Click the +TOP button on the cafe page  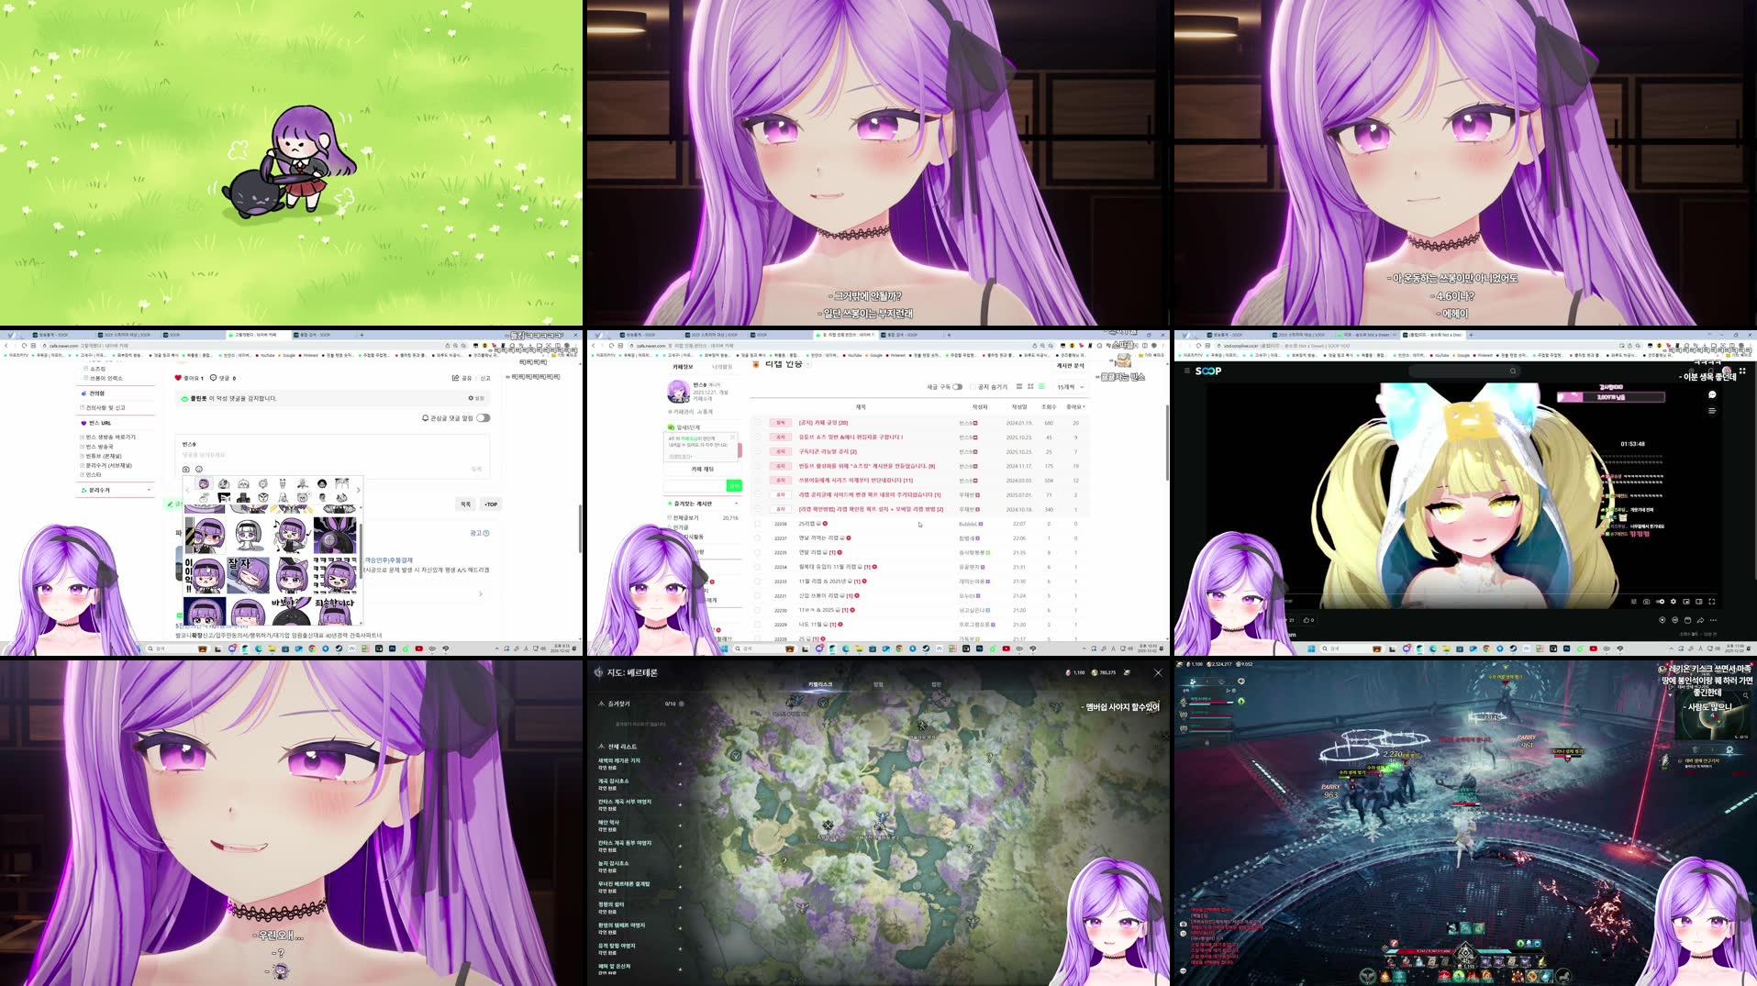(490, 504)
